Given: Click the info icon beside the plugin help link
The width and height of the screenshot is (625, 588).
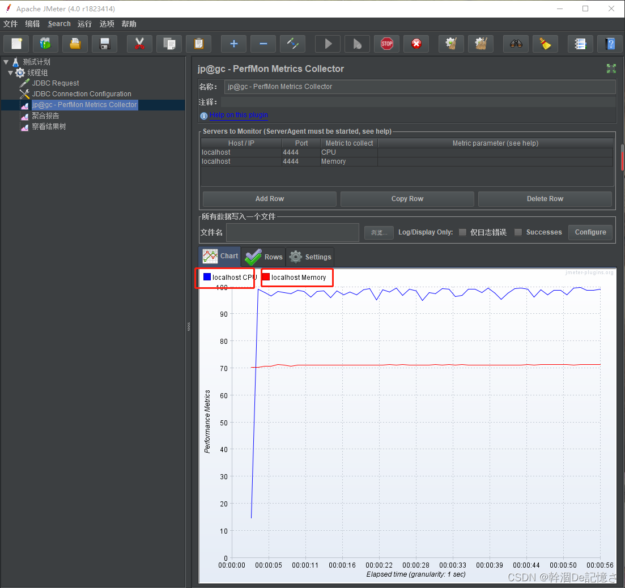Looking at the screenshot, I should pos(203,116).
